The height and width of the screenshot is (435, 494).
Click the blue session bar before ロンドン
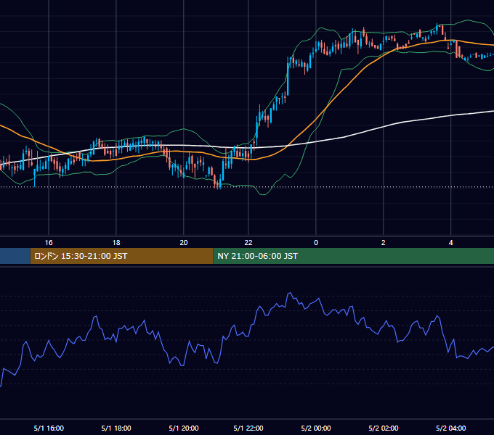[15, 256]
